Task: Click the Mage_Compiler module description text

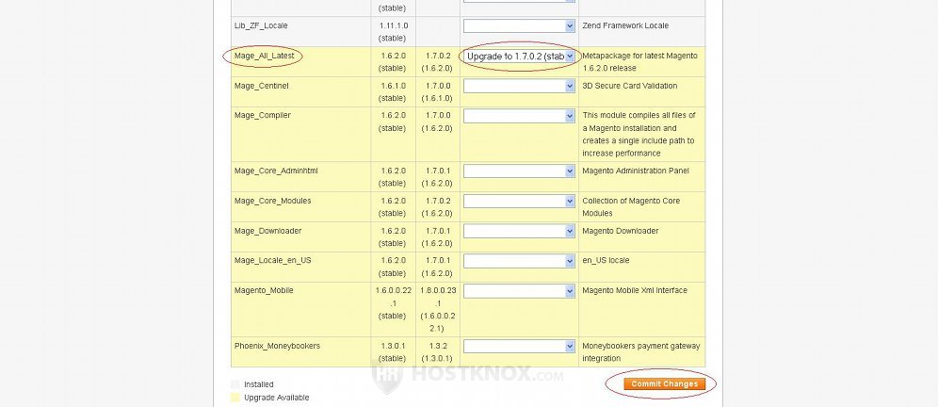Action: click(x=639, y=134)
